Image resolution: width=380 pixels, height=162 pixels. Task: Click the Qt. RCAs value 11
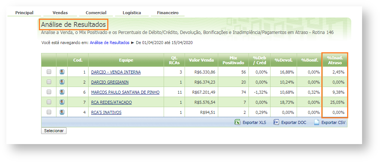coord(180,92)
